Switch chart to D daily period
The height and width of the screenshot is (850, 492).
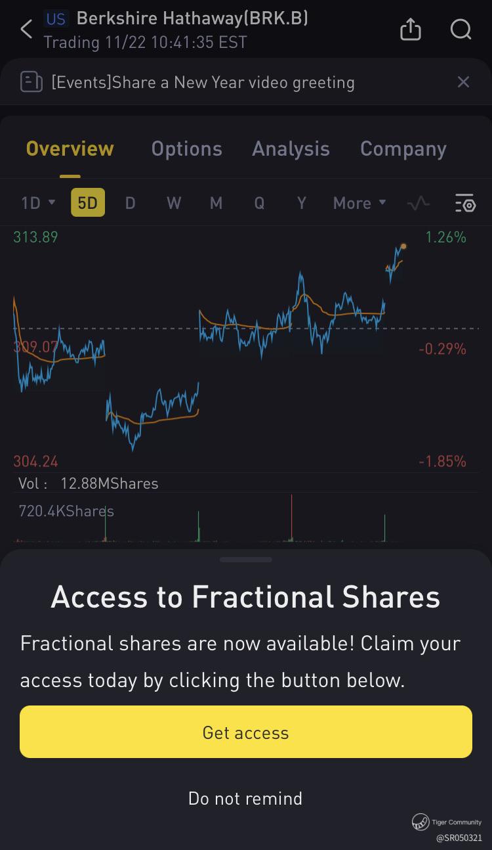tap(130, 203)
